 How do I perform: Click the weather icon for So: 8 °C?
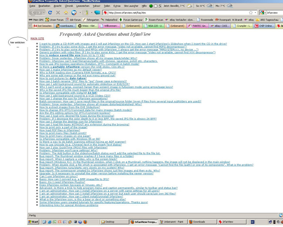[209, 6]
